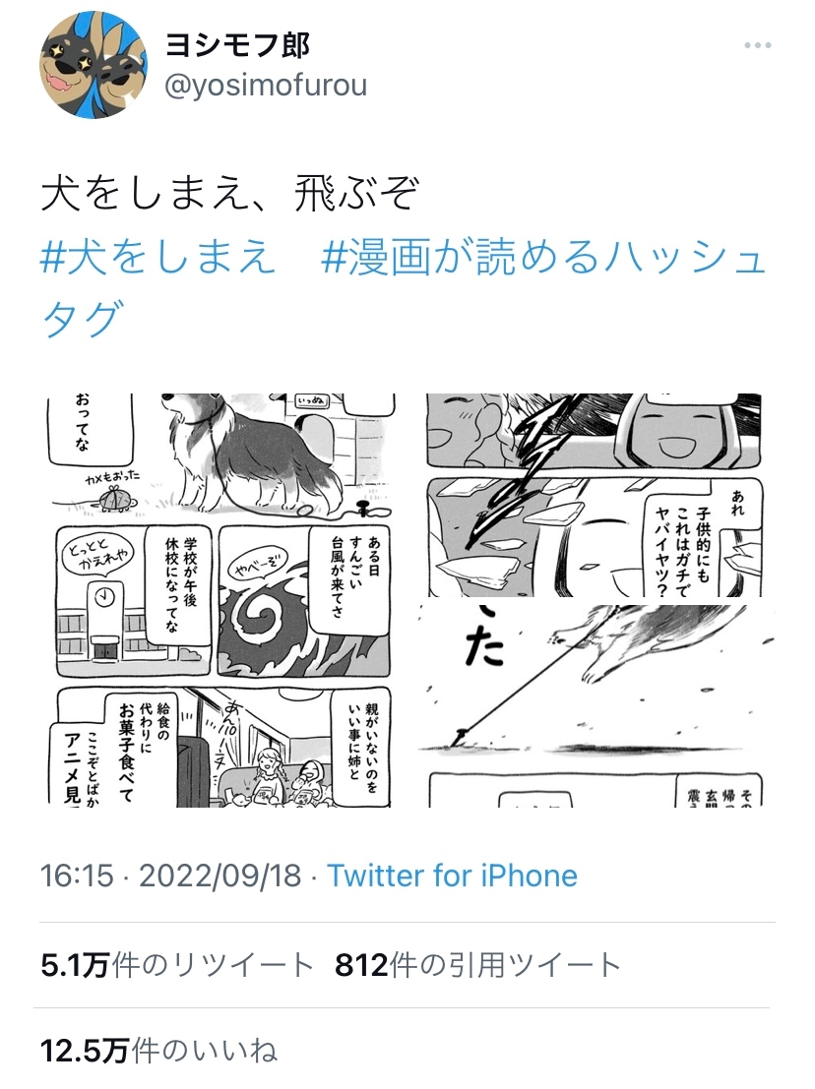Click the Twitter for iPhone source link
Screen dimensions: 815x1089
453,876
